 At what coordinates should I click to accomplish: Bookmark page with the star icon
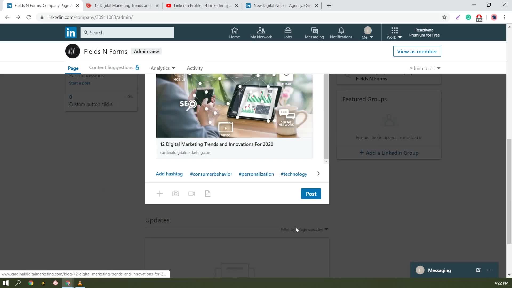[x=444, y=17]
